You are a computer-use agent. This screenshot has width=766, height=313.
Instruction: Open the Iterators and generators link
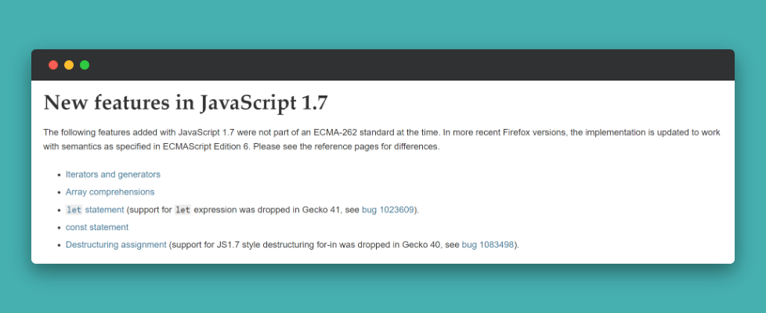(x=113, y=174)
